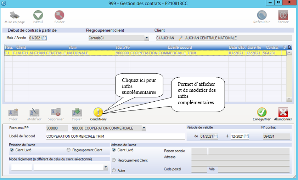The image size is (298, 180).
Task: Open the Mois / Année calendar picker
Action: [45, 38]
